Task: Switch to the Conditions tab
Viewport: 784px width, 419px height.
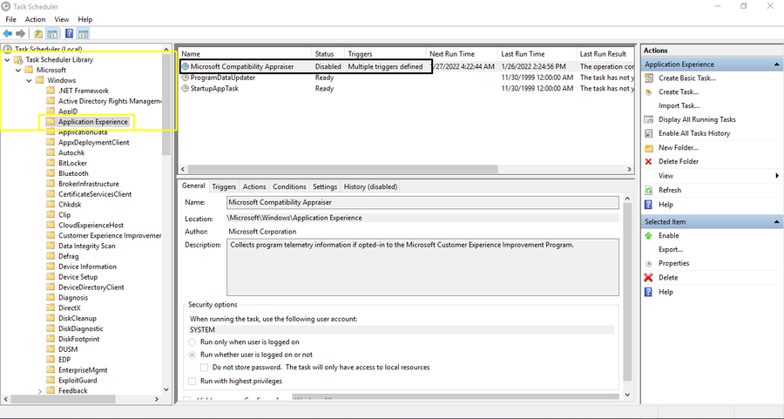Action: coord(289,187)
